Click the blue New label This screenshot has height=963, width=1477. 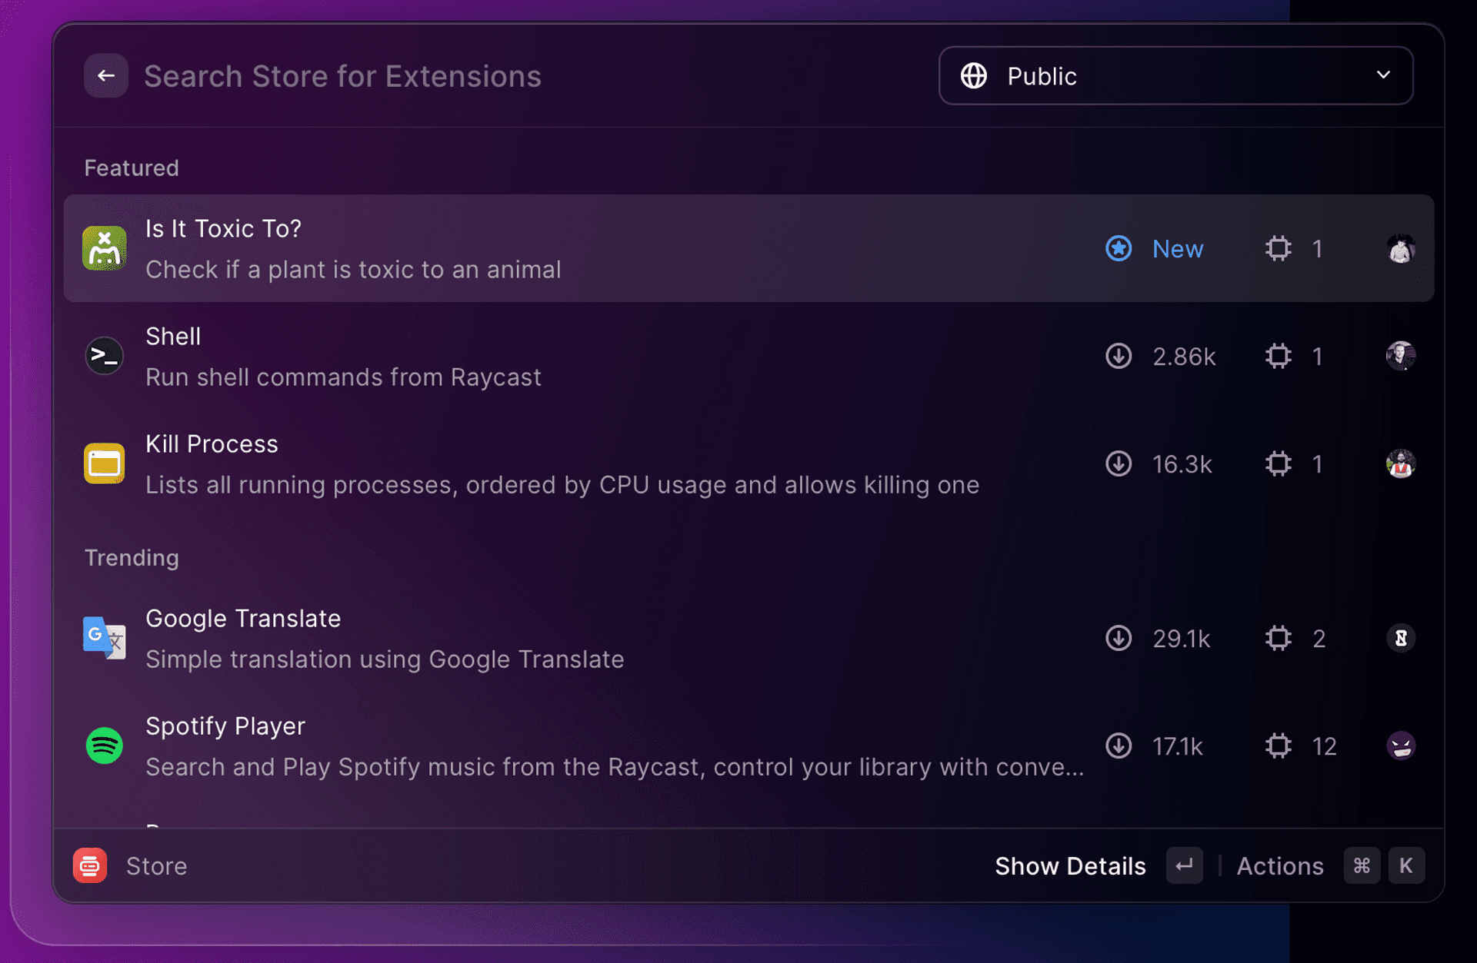pyautogui.click(x=1178, y=249)
